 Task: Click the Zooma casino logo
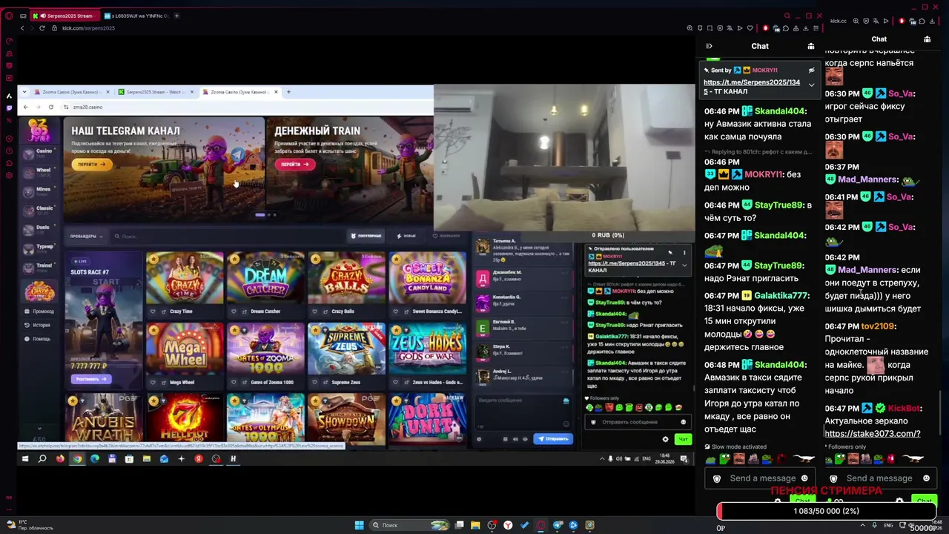click(x=39, y=130)
